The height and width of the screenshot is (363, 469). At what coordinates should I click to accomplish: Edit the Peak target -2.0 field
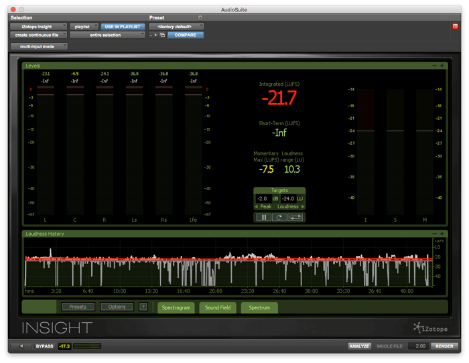(x=263, y=198)
